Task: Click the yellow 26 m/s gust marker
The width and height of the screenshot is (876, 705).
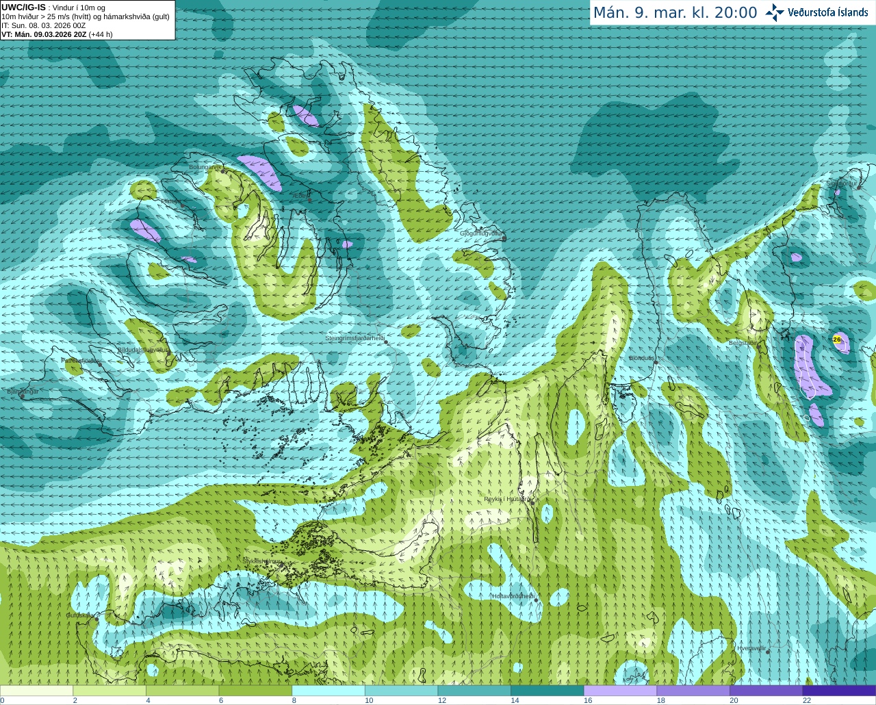Action: [836, 339]
